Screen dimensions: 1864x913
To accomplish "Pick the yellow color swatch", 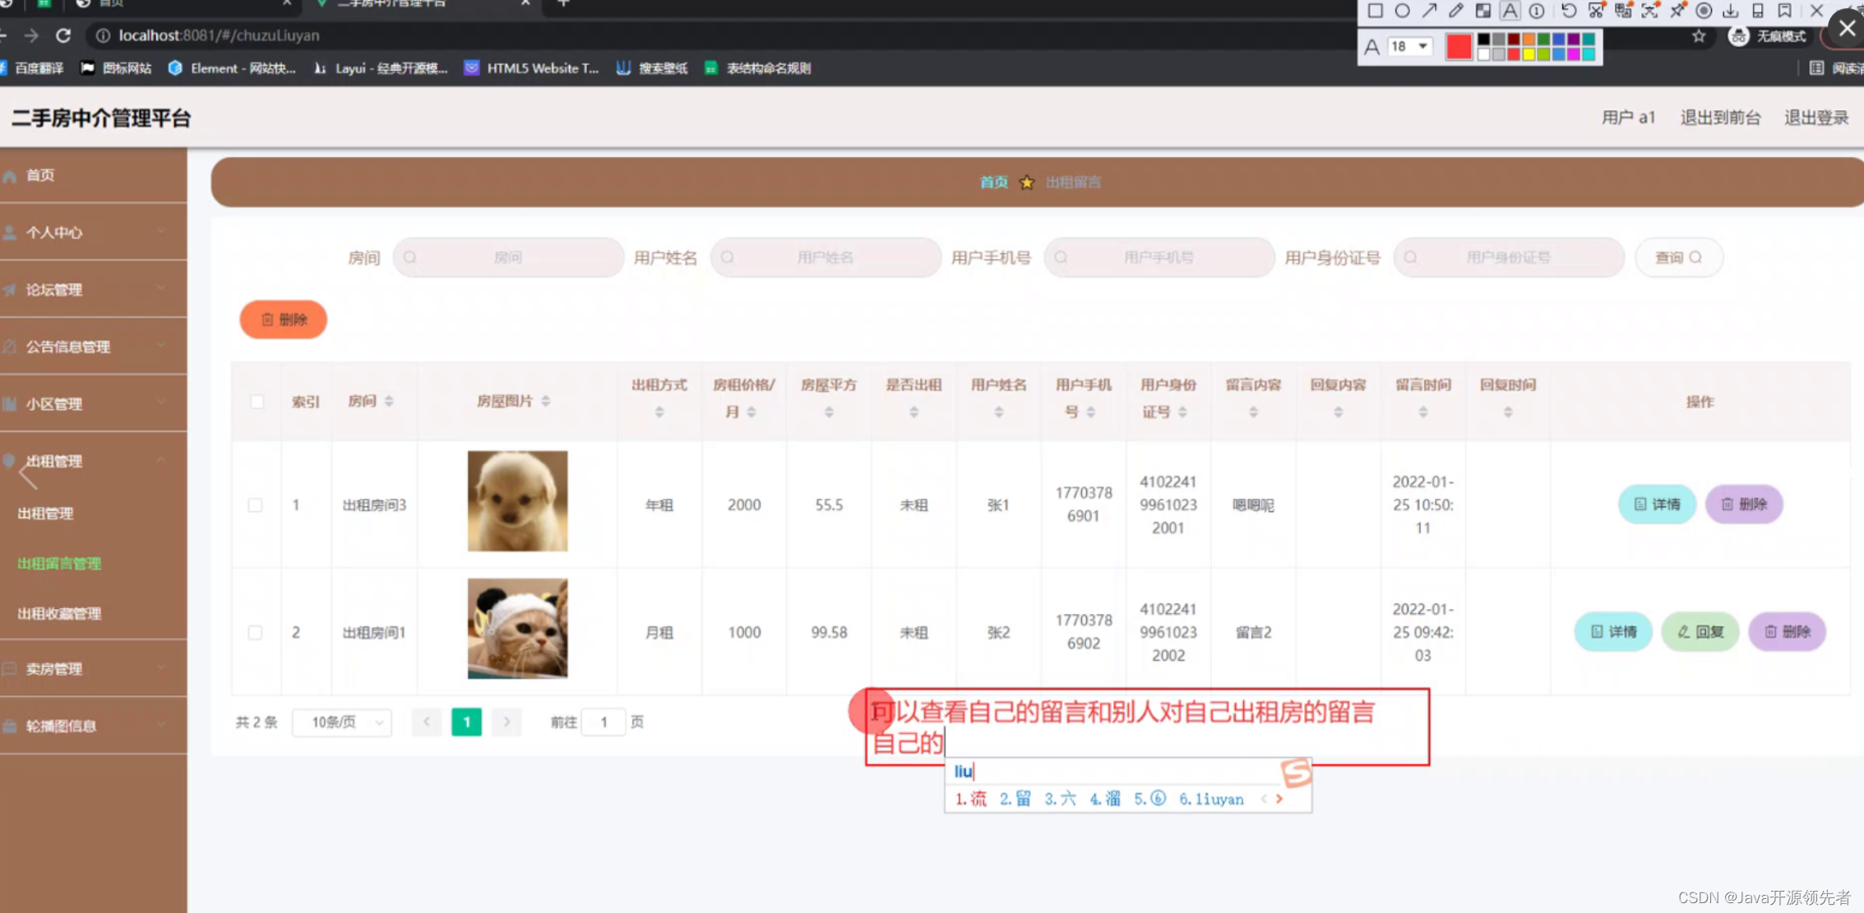I will tap(1529, 54).
